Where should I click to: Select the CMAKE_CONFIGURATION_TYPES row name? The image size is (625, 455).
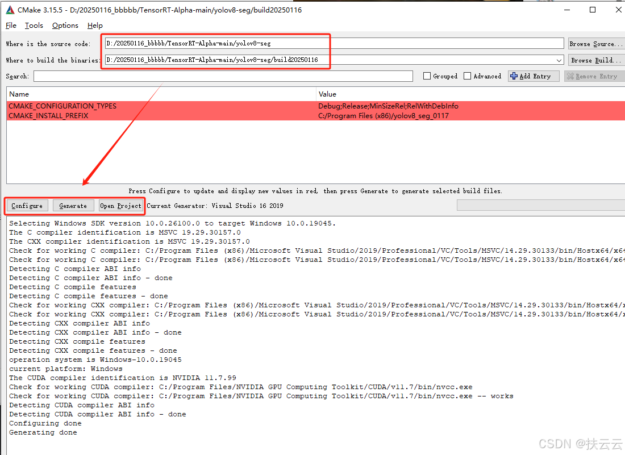click(x=63, y=106)
